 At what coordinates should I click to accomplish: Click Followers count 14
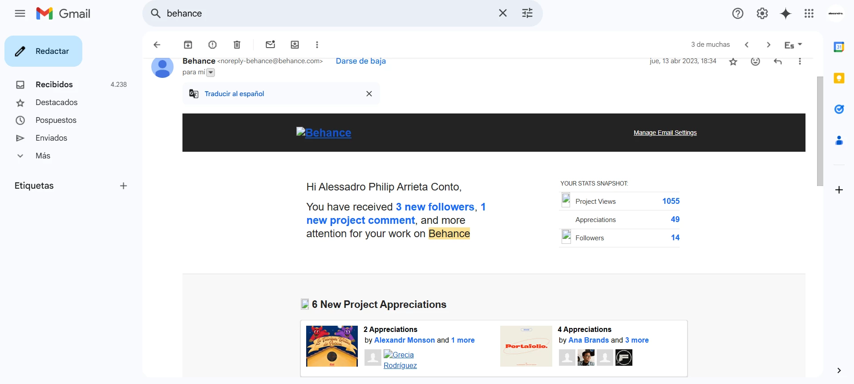click(x=675, y=238)
